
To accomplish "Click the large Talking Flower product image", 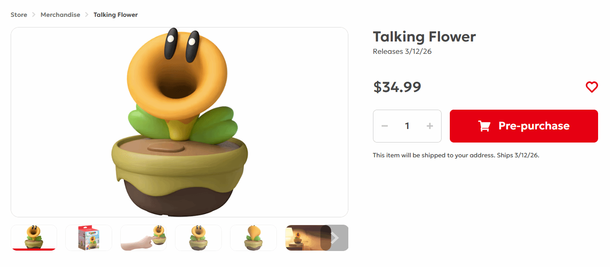I will point(179,122).
